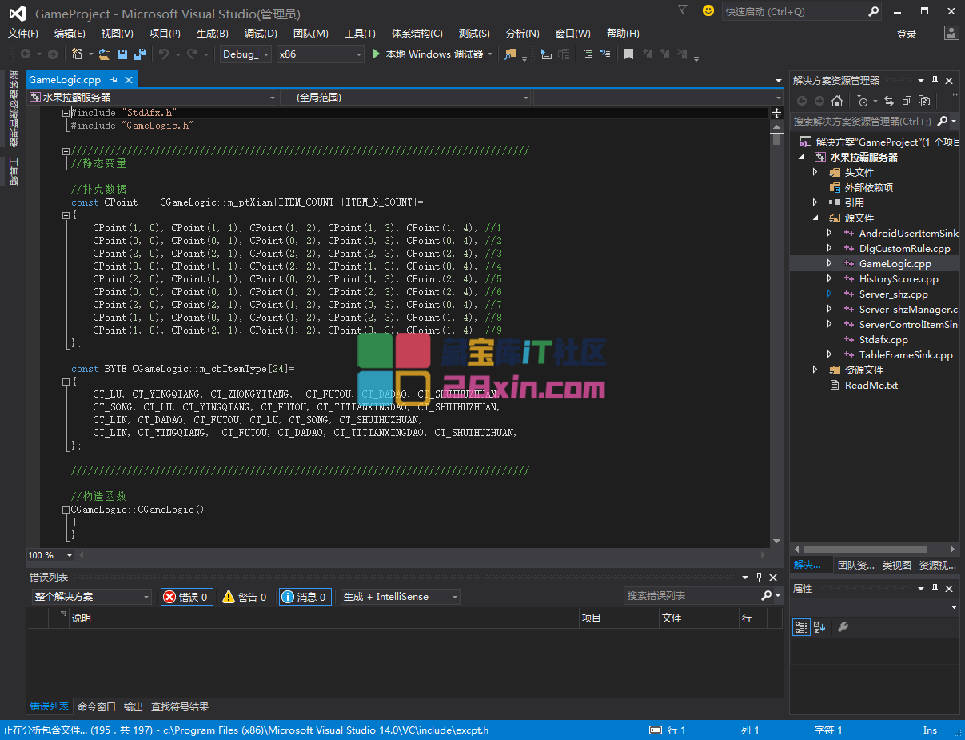Open the Open File folder icon

pyautogui.click(x=105, y=54)
